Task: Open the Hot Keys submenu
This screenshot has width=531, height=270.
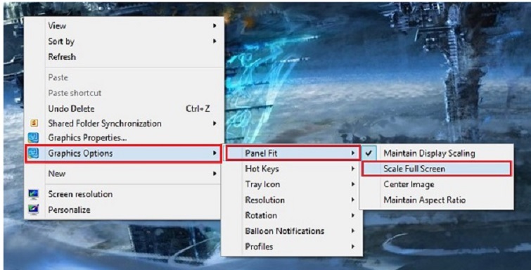Action: [292, 169]
